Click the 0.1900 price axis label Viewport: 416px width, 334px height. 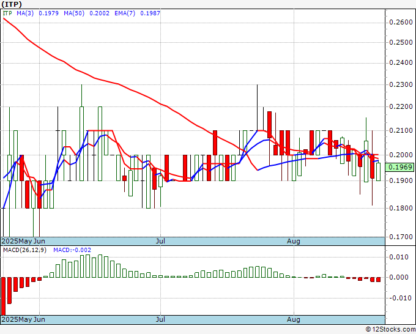[x=401, y=181]
